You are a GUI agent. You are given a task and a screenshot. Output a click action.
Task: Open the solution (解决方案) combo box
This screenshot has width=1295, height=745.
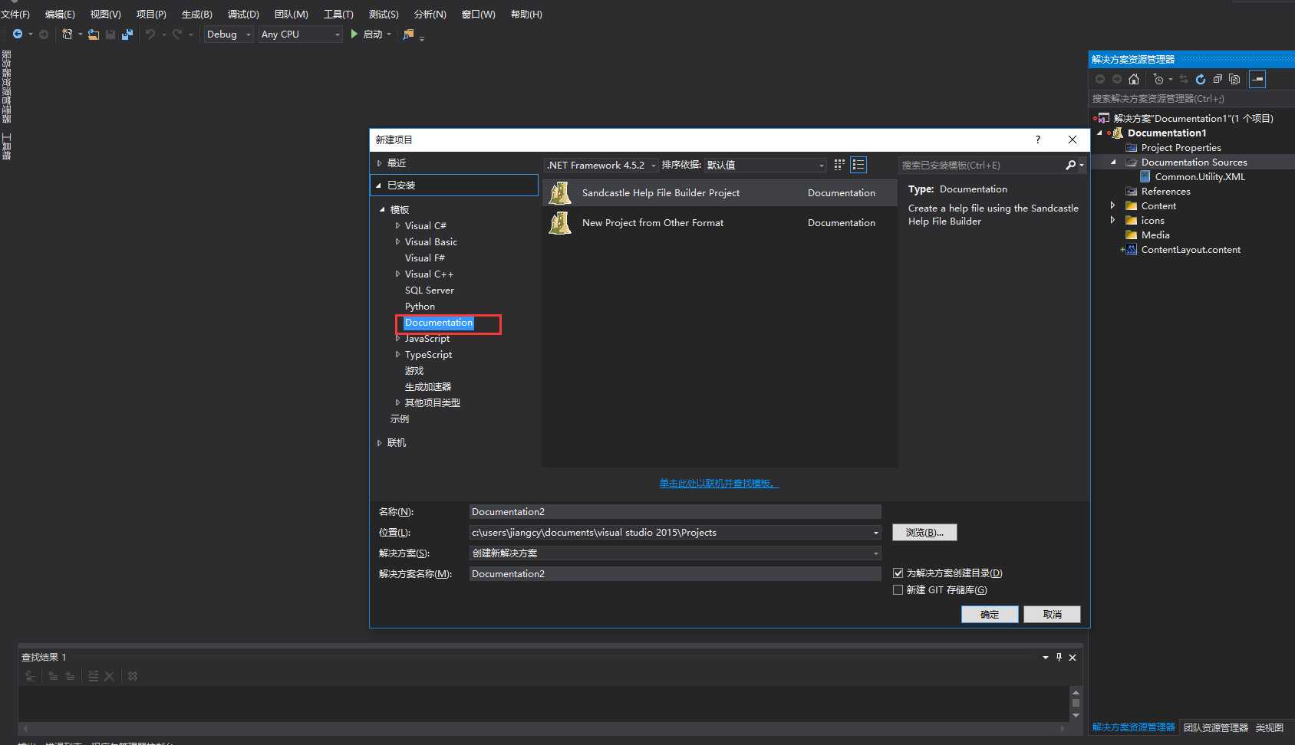(675, 553)
